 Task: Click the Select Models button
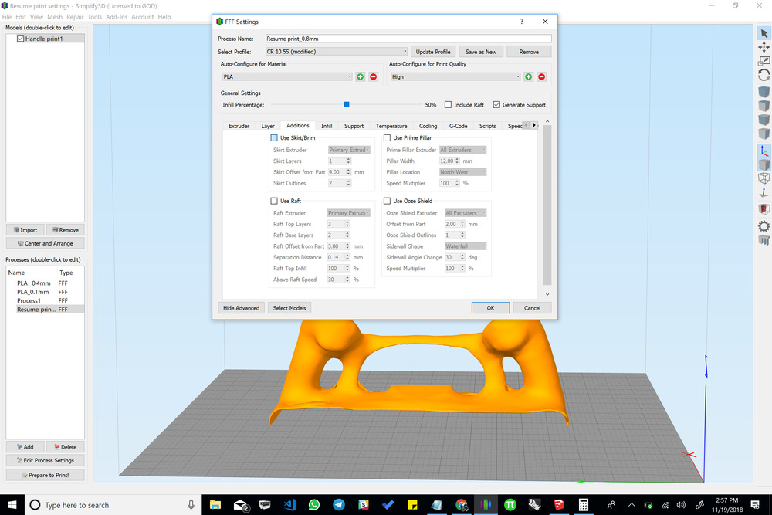point(289,308)
